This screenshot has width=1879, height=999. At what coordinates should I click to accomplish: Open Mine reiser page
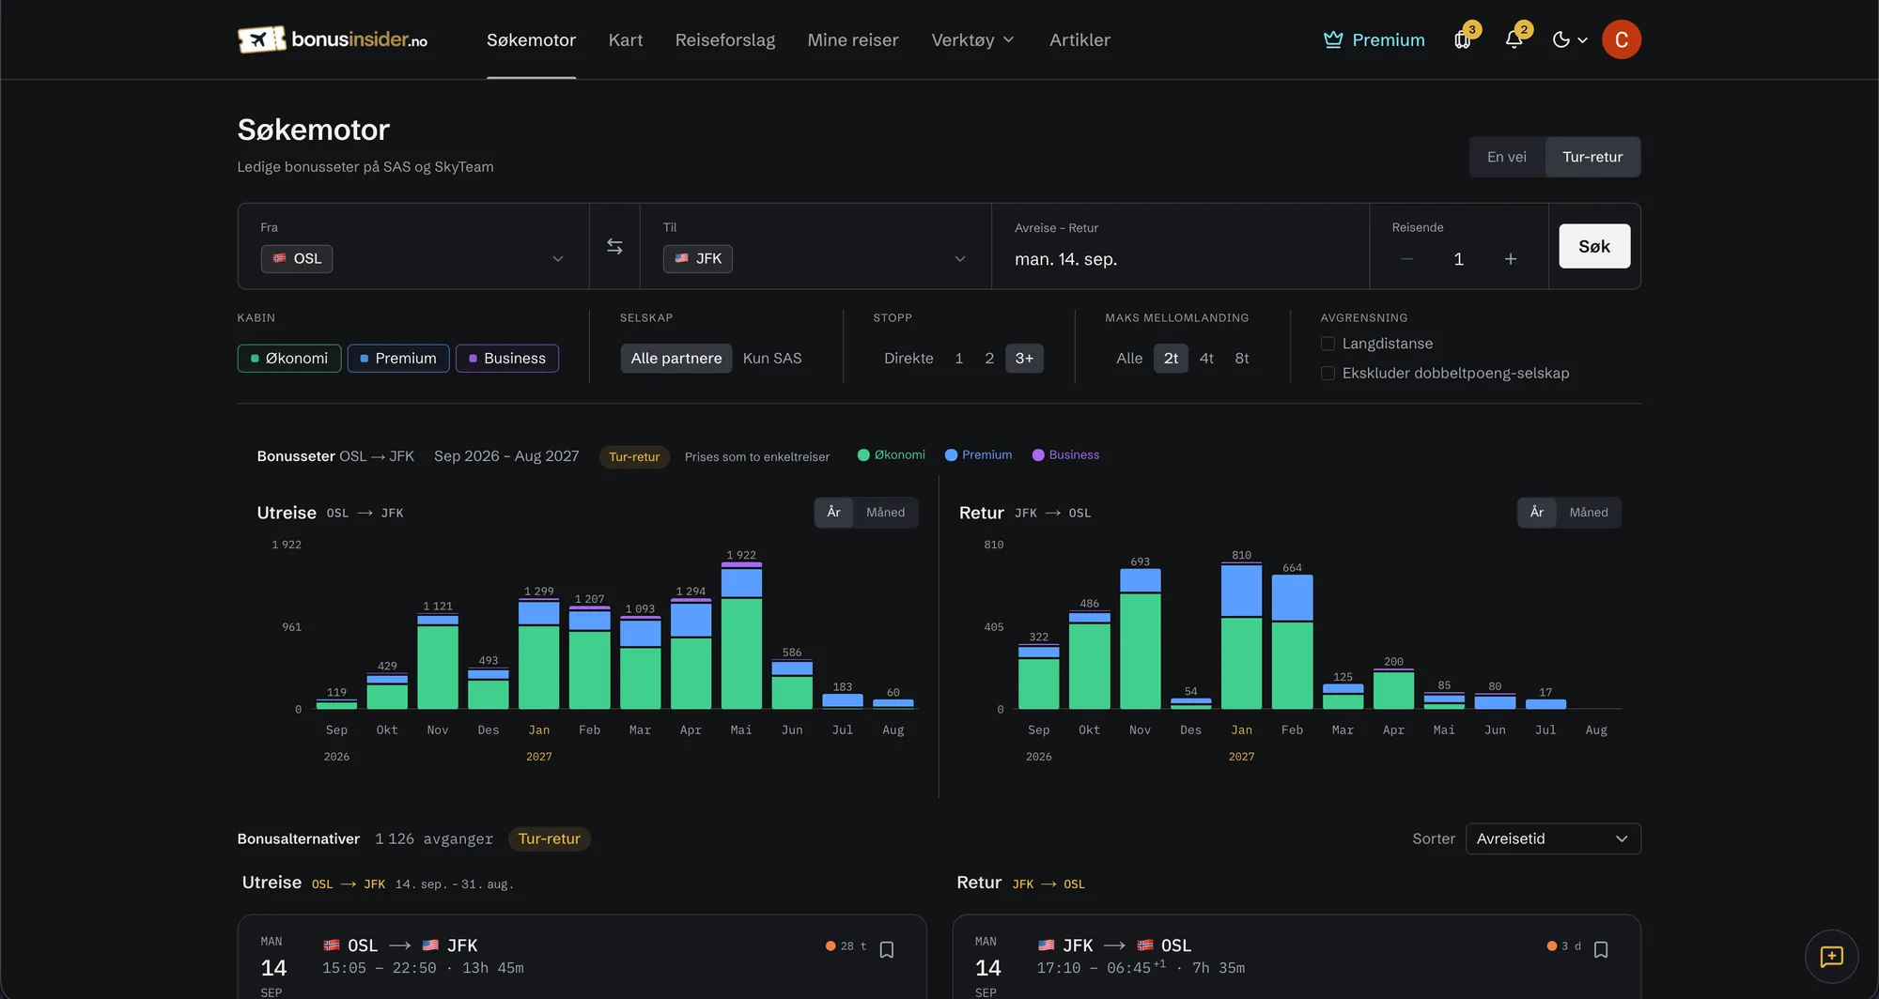tap(853, 39)
